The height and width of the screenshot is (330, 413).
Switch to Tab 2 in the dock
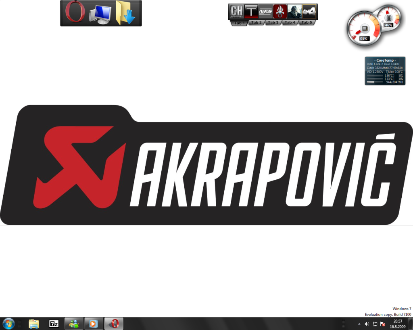click(x=256, y=23)
